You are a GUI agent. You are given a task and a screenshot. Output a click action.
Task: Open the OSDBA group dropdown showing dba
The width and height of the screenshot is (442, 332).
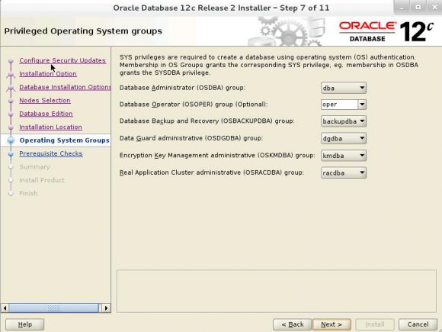click(344, 88)
